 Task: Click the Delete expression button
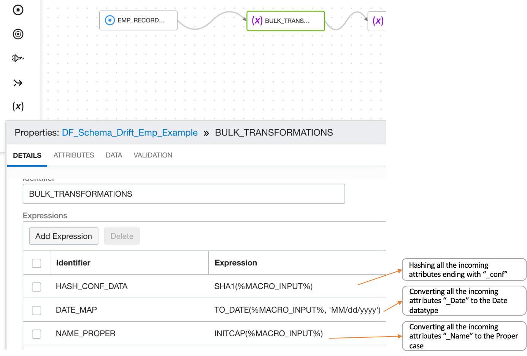122,236
